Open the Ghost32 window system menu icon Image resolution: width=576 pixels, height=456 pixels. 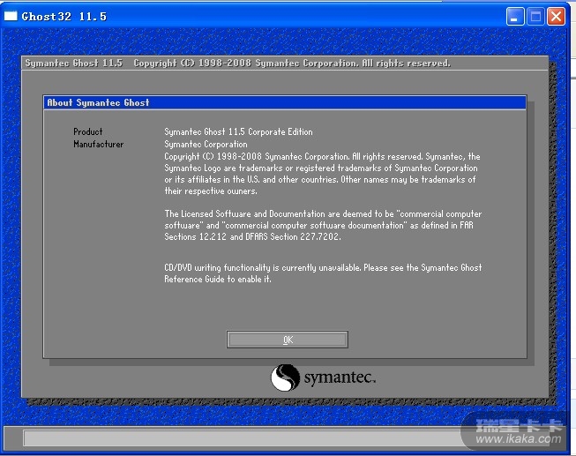pos(11,16)
